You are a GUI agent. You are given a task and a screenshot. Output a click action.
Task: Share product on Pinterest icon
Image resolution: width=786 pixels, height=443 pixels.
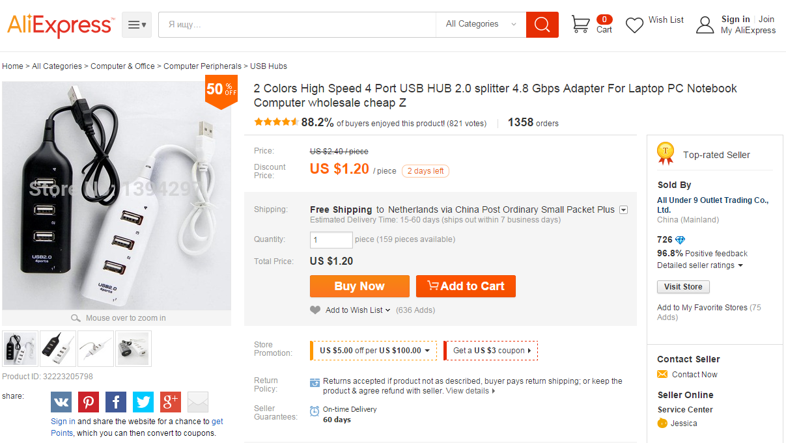point(89,402)
